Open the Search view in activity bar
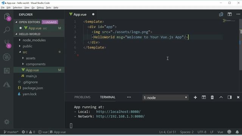Image resolution: width=242 pixels, height=136 pixels. [x=7, y=30]
